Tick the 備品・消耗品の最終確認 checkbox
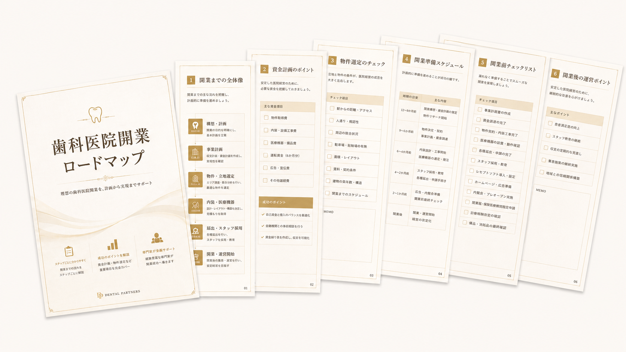The image size is (626, 352). (465, 223)
